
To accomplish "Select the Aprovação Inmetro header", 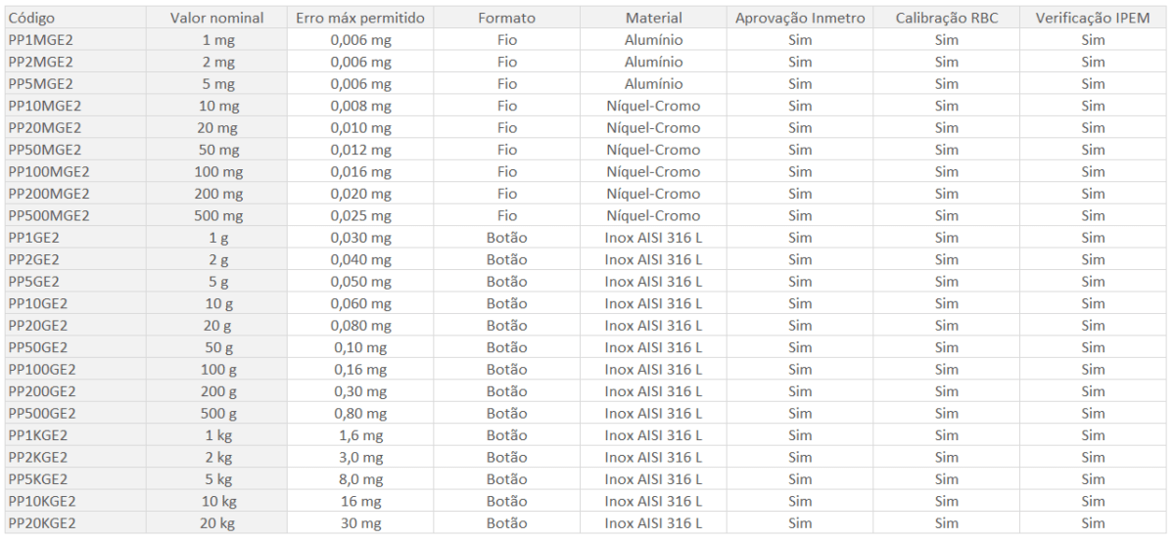I will (x=800, y=19).
